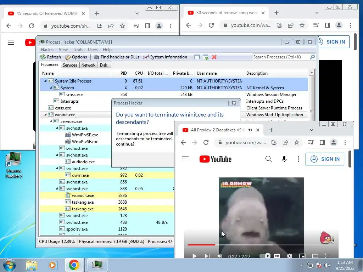
Task: Enable miniplayer in YouTube player
Action: pyautogui.click(x=302, y=256)
